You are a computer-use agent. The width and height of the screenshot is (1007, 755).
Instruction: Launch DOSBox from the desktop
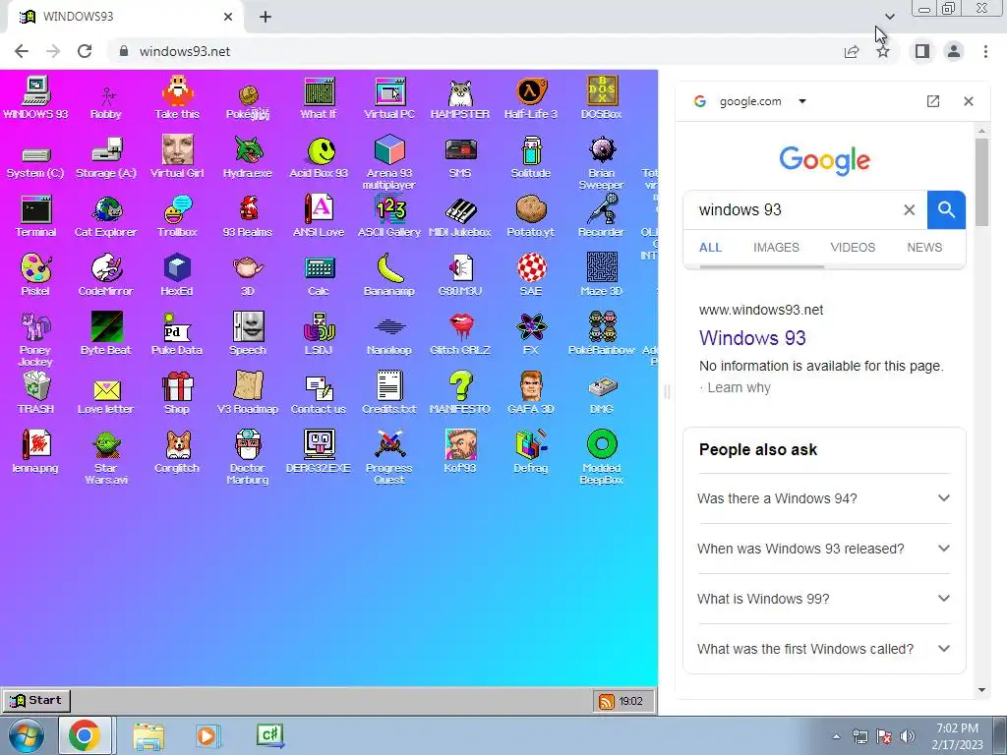[602, 97]
